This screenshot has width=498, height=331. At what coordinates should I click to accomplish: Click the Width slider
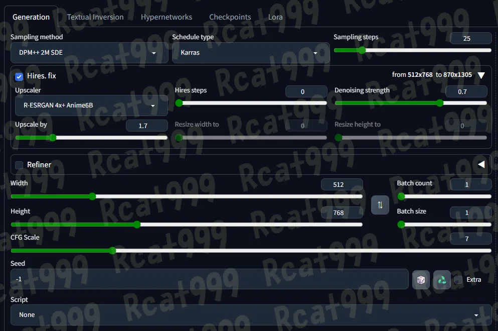[187, 196]
